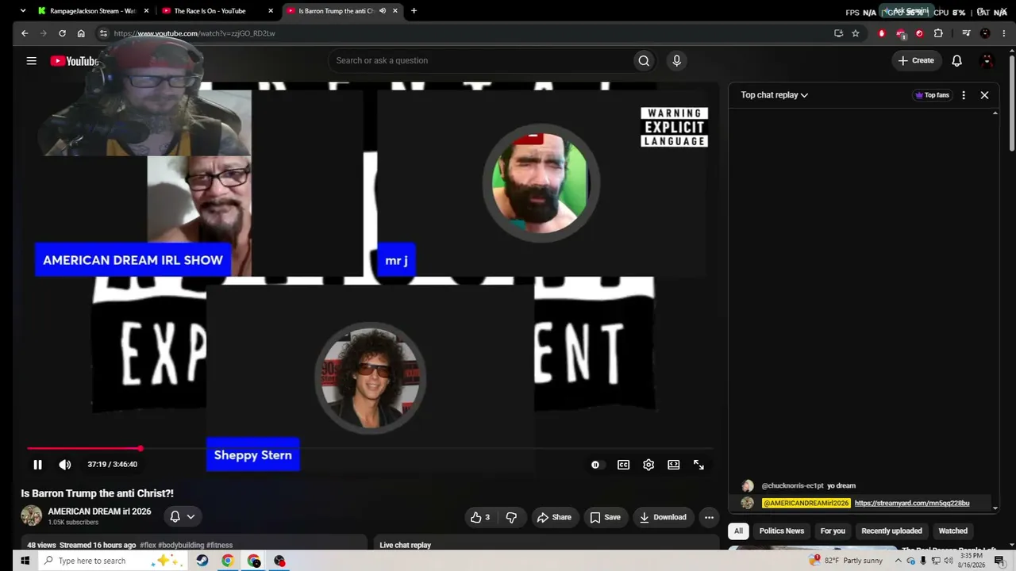Select the Politics News chip
The width and height of the screenshot is (1016, 571).
782,531
